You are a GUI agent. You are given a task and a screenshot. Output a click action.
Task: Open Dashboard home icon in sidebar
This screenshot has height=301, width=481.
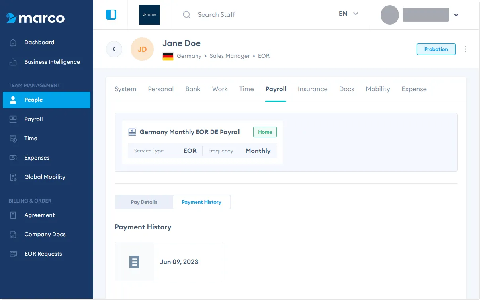13,43
